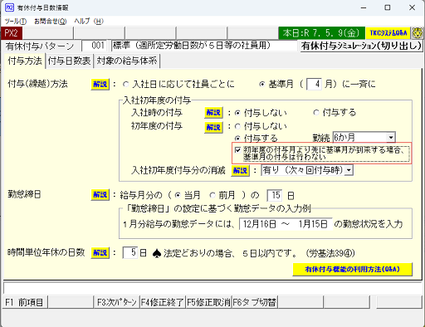The height and width of the screenshot is (327, 425).
Task: Maximize the 有休付与日数情報 window
Action: pos(388,7)
